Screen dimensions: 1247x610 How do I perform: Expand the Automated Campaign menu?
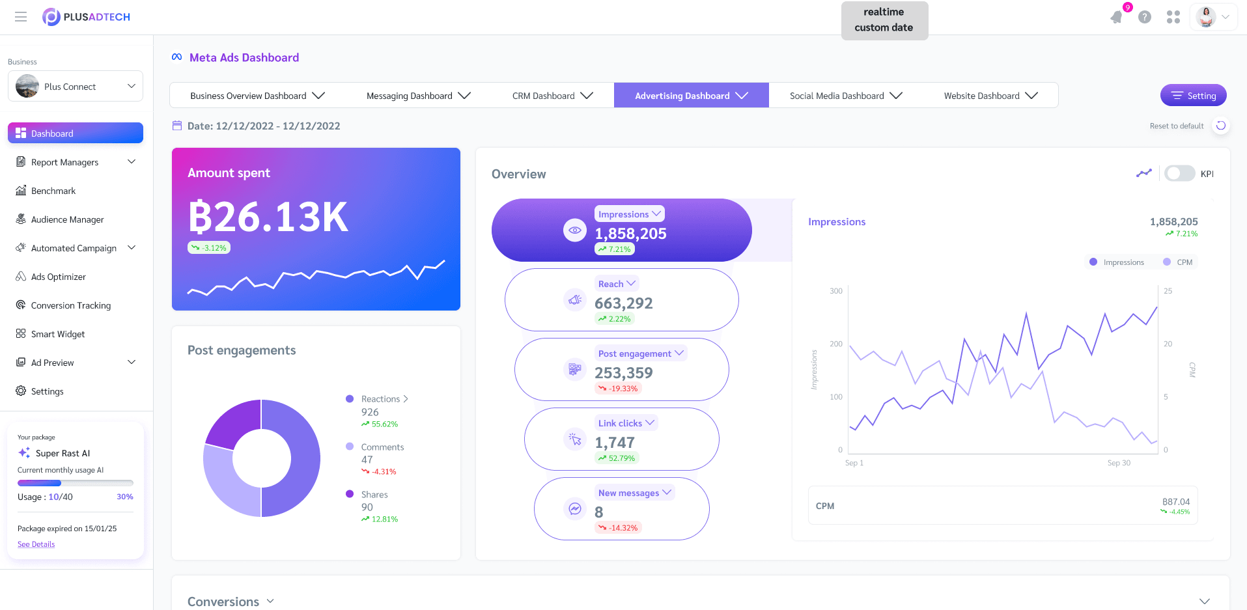click(74, 248)
